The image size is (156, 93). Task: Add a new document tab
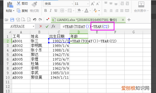point(129,20)
